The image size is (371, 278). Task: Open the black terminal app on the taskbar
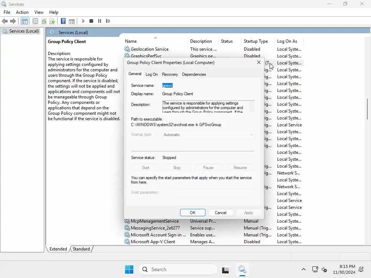(x=225, y=270)
